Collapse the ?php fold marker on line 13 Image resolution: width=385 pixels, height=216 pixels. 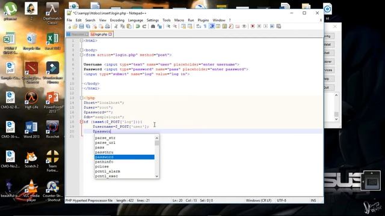tap(81, 98)
